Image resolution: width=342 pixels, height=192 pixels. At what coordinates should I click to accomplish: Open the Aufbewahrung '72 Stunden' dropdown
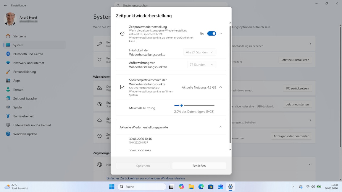(x=201, y=65)
